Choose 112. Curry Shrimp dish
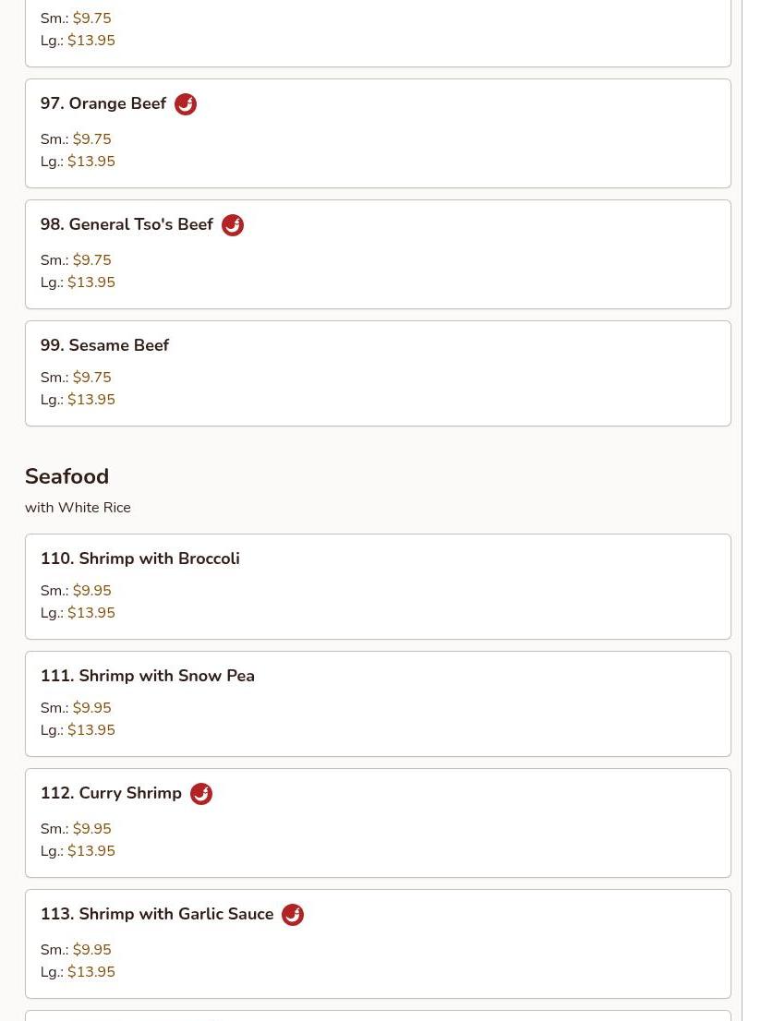 coord(111,793)
